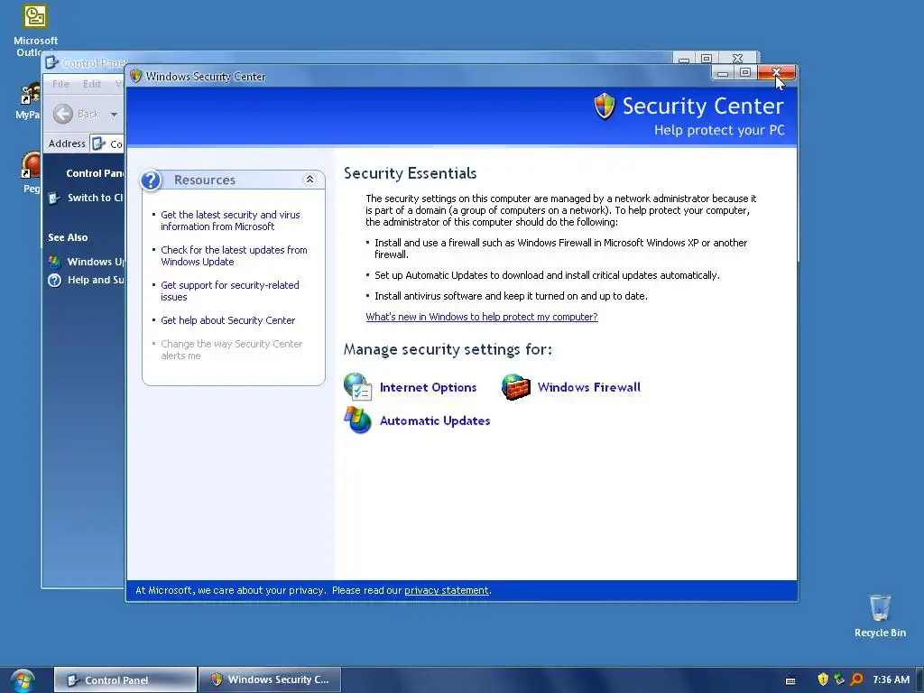Open the privacy statement link

click(x=446, y=590)
